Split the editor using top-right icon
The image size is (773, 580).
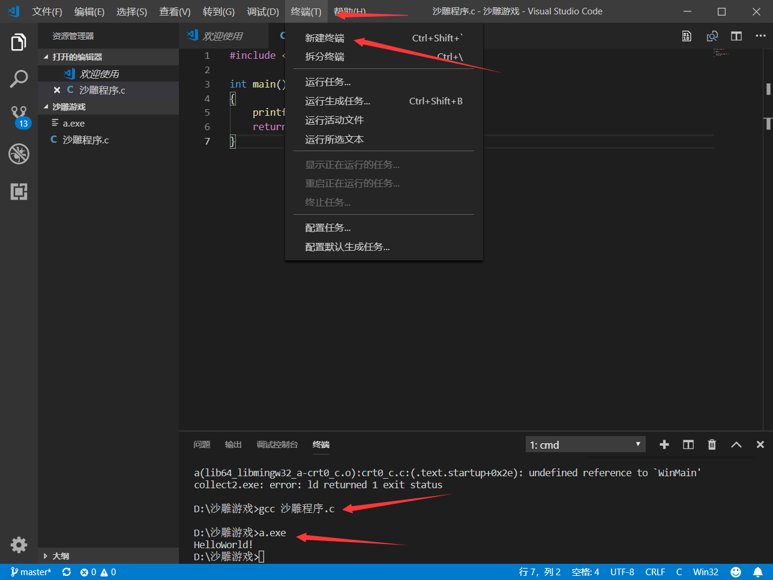click(x=736, y=36)
